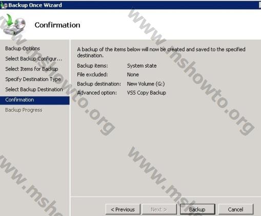The width and height of the screenshot is (261, 216).
Task: Go back with the Previous button
Action: click(x=123, y=209)
